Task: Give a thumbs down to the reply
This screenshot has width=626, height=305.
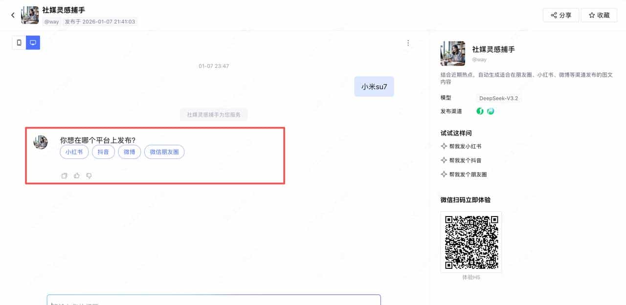Action: (x=89, y=175)
